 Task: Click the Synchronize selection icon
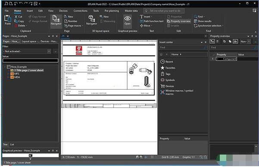(196, 26)
